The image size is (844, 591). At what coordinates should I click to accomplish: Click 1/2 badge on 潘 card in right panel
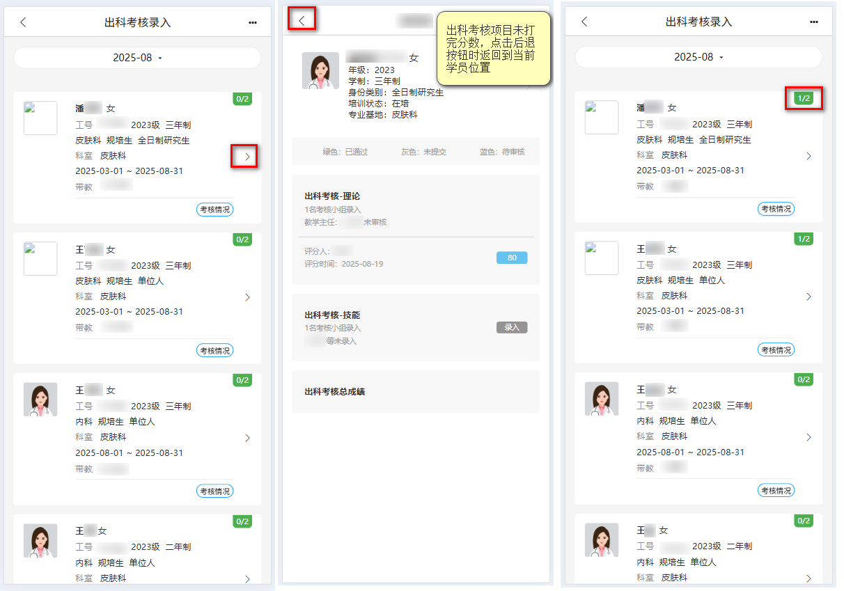804,98
